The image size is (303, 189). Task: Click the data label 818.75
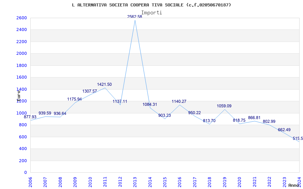239,120
